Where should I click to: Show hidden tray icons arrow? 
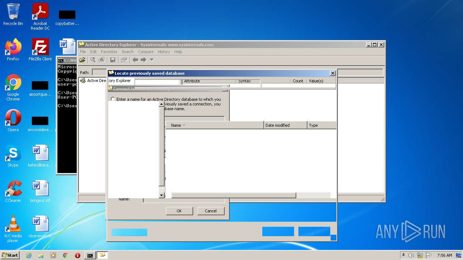tap(403, 255)
